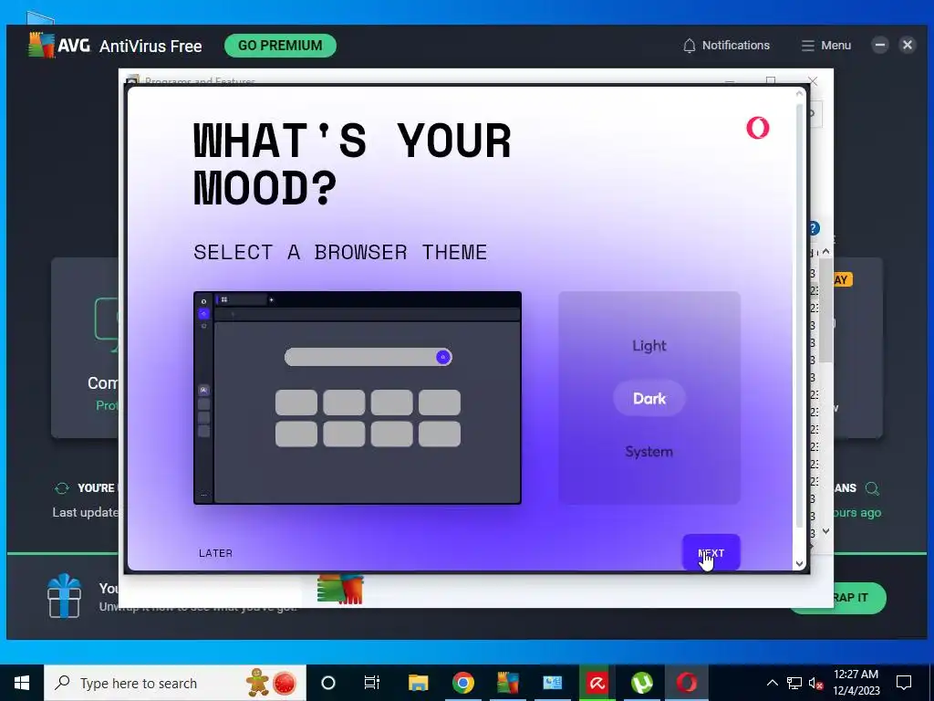
Task: Click scroll up arrow in Programs and Features list
Action: [825, 252]
